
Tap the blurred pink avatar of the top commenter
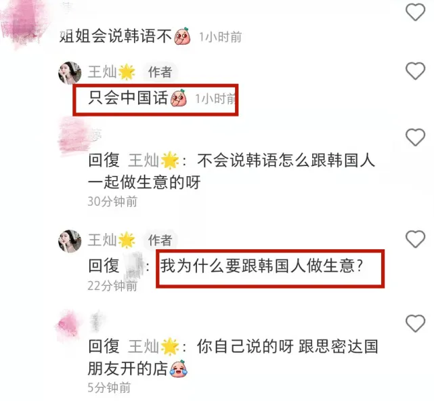pyautogui.click(x=25, y=24)
